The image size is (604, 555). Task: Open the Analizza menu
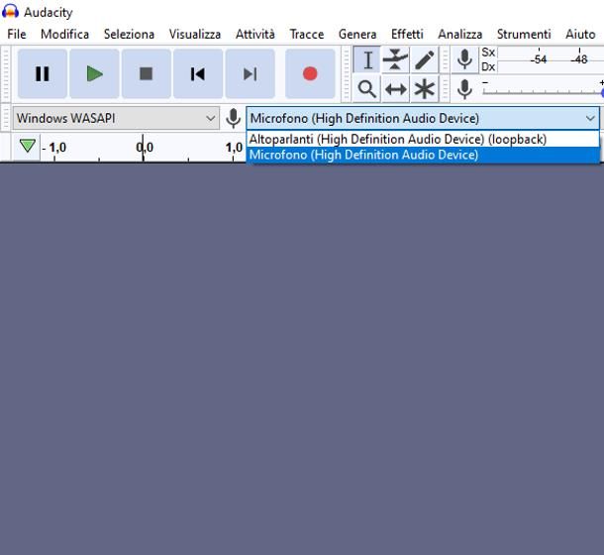point(460,34)
